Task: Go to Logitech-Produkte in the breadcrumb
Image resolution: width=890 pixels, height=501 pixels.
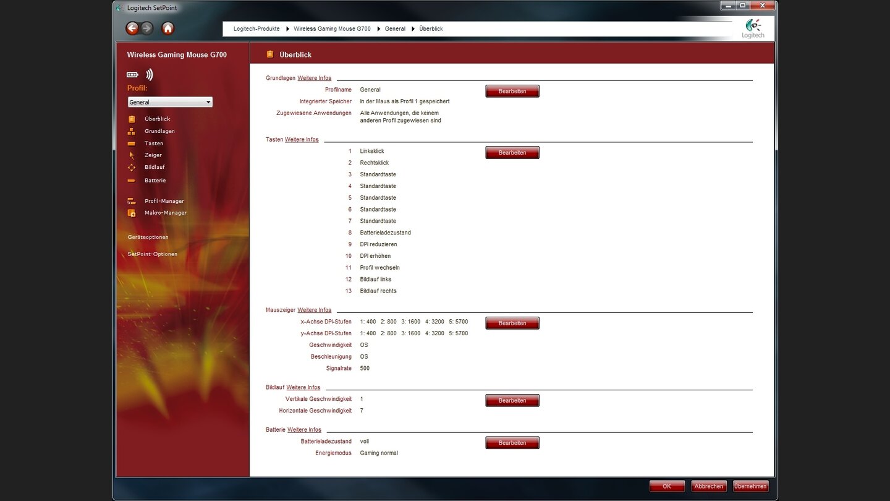Action: pos(256,29)
